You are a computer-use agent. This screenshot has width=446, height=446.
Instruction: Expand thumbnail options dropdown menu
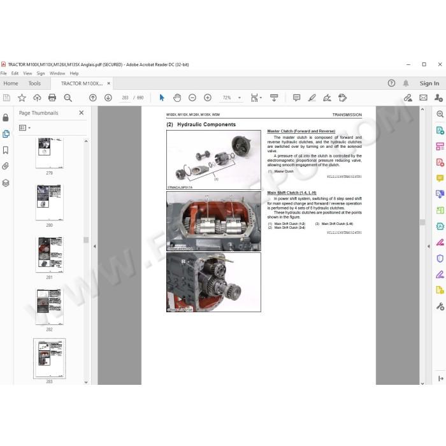click(25, 127)
